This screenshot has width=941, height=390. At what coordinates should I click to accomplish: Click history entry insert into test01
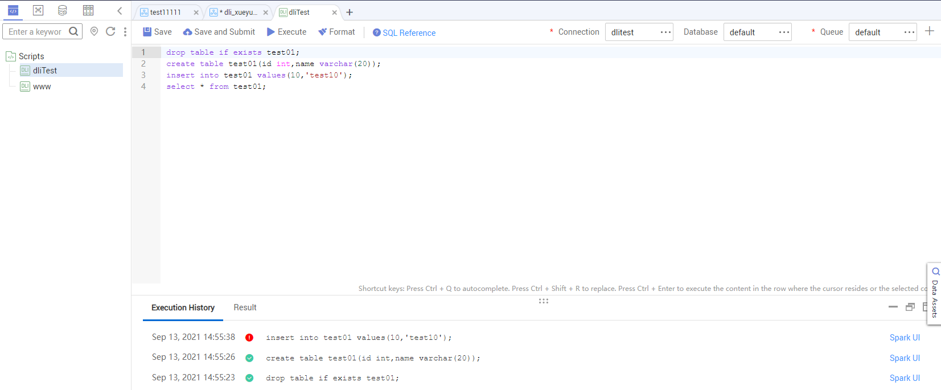point(359,338)
